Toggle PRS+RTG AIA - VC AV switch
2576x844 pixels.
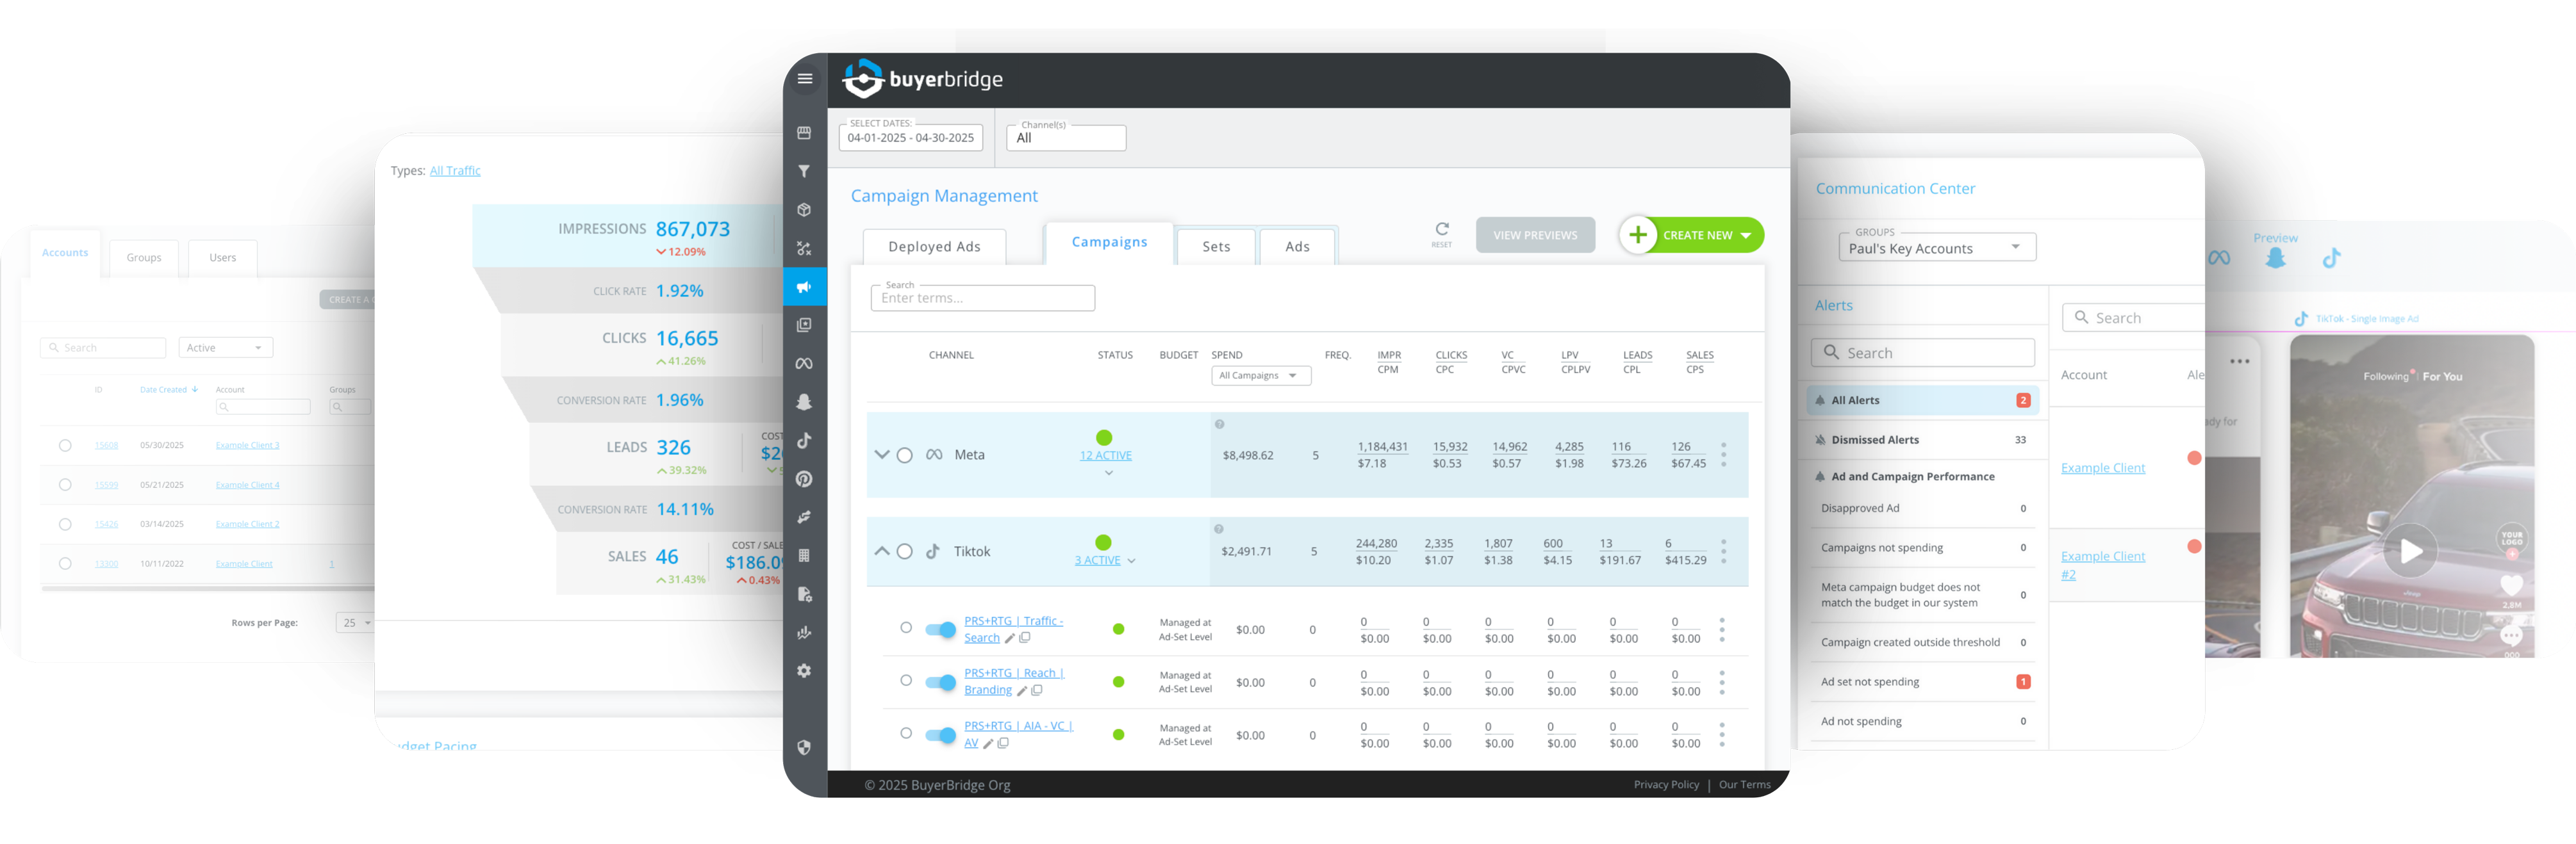[940, 735]
